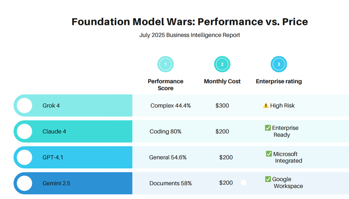Click the white circle beside Claude 4
Screen dimensions: 349x199
24,131
